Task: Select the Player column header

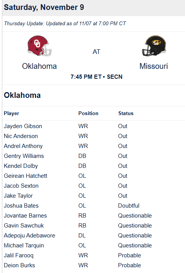Action: (11, 113)
